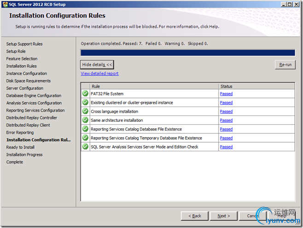
Task: Select Installation Rules step
Action: pos(22,66)
